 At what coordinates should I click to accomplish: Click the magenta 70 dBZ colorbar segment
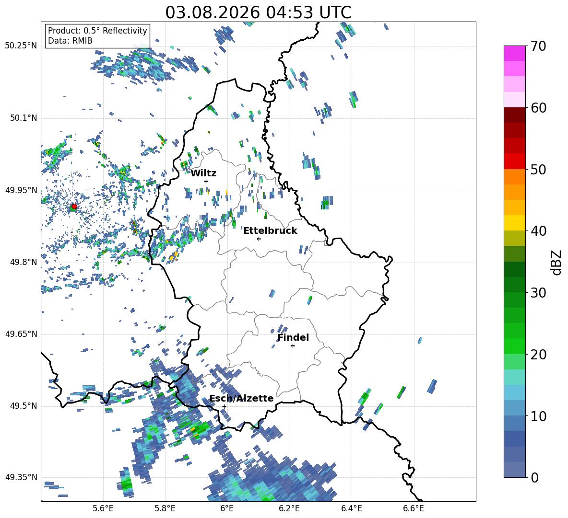514,54
